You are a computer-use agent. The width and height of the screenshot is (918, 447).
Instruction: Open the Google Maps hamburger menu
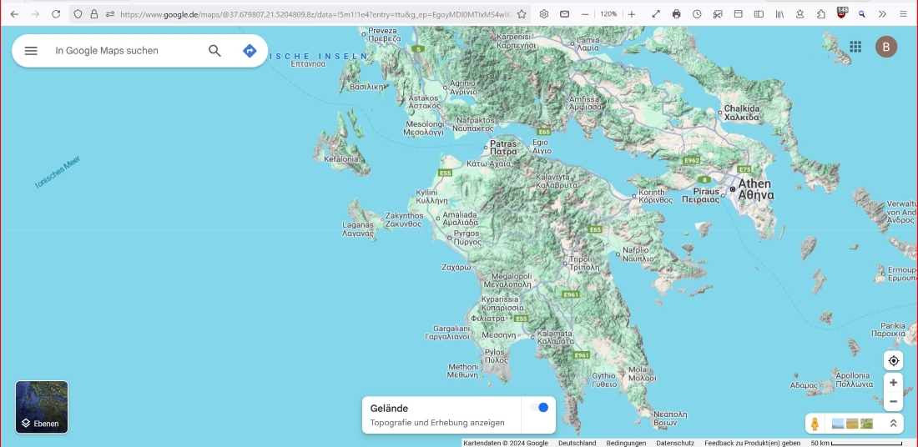click(31, 51)
